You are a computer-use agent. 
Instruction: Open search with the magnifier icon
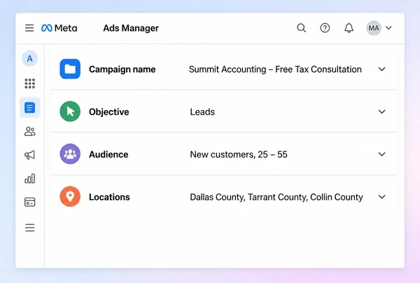301,28
